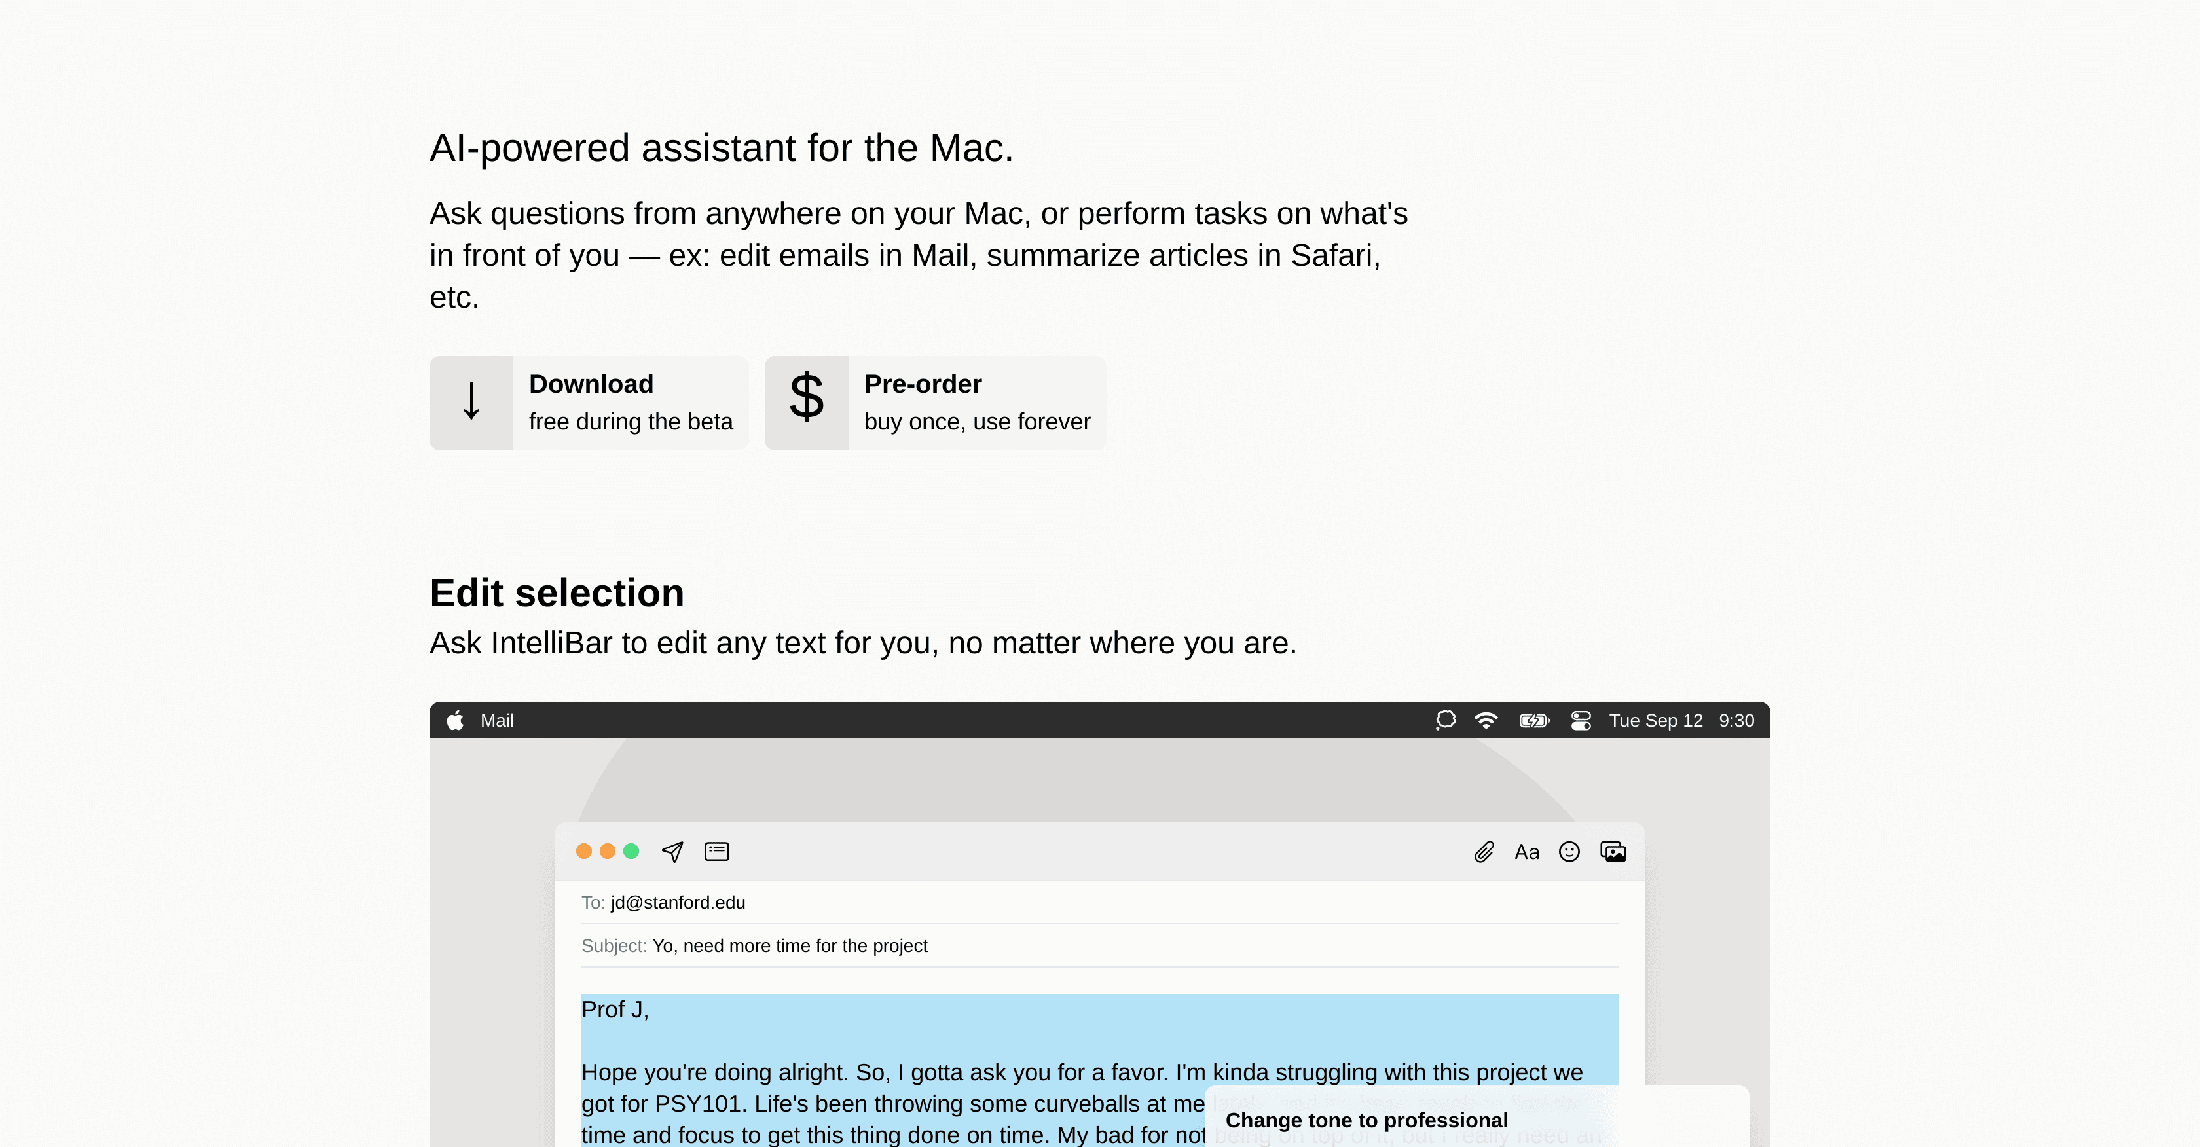
Task: Open the emoji smiley picker
Action: 1569,852
